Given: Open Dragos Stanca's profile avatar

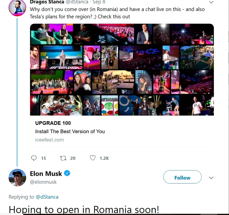Looking at the screenshot, I should tap(17, 8).
